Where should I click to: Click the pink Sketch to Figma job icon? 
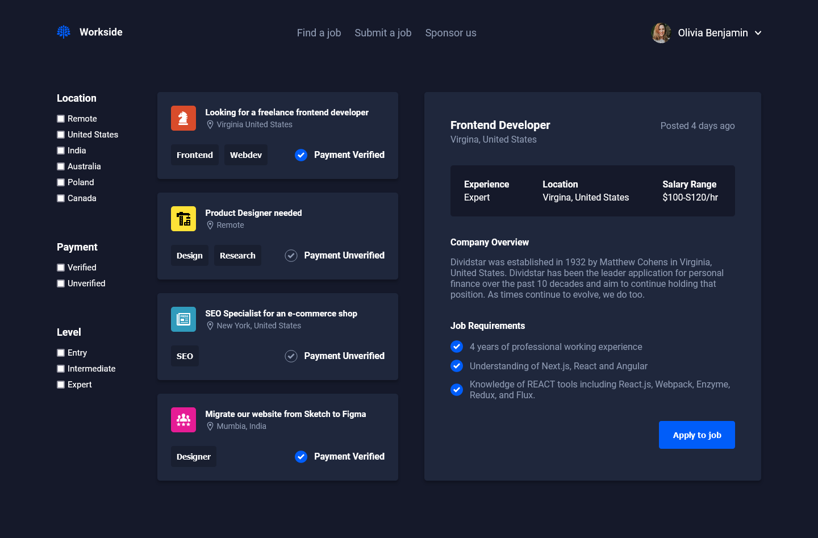183,419
